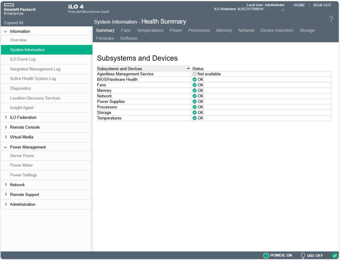Click the Processors row label in table
340x260 pixels.
point(107,107)
